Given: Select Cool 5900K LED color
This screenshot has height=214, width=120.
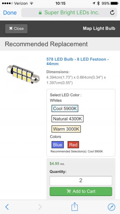Looking at the screenshot, I should click(x=65, y=109).
